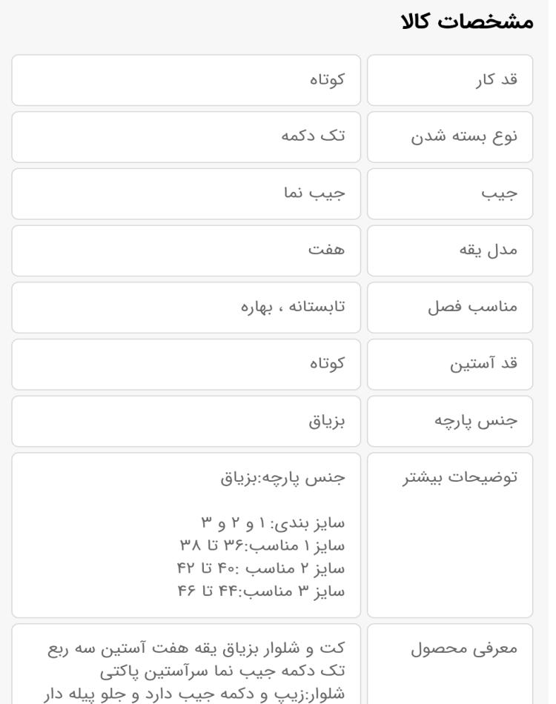Viewport: 556px width, 704px height.
Task: Click the جیب label cell
Action: click(450, 194)
